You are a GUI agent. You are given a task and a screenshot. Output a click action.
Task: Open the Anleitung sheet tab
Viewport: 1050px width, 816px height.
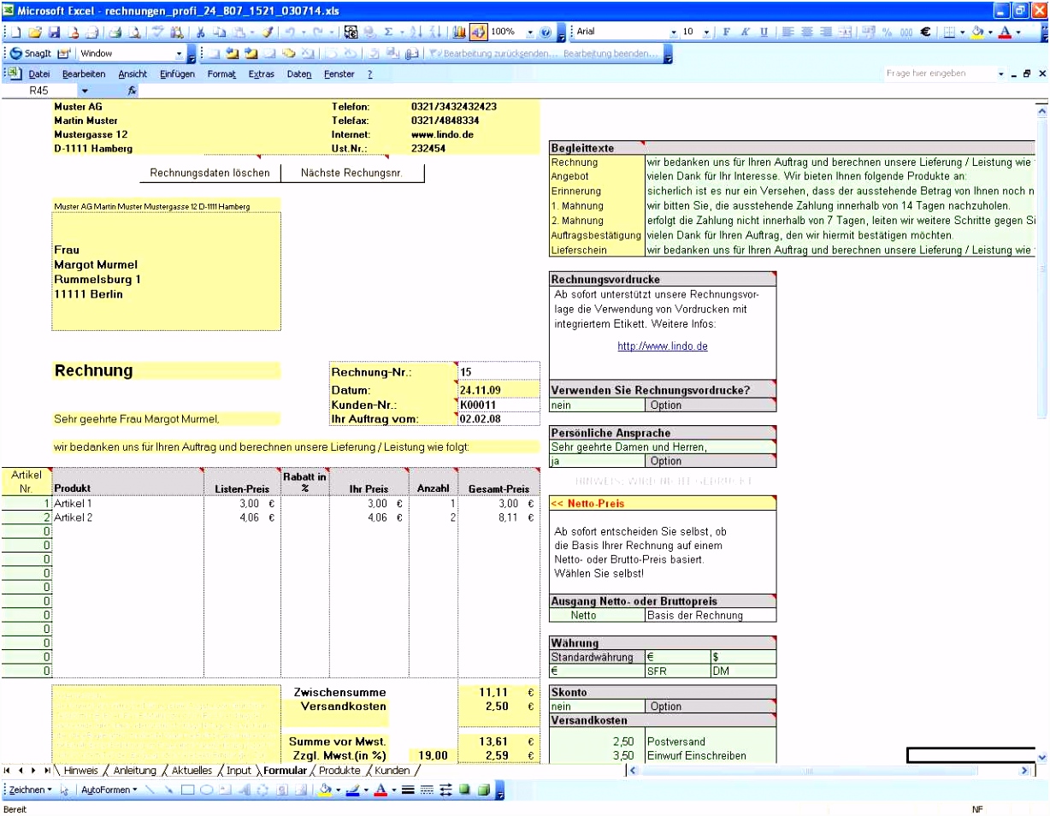[134, 771]
